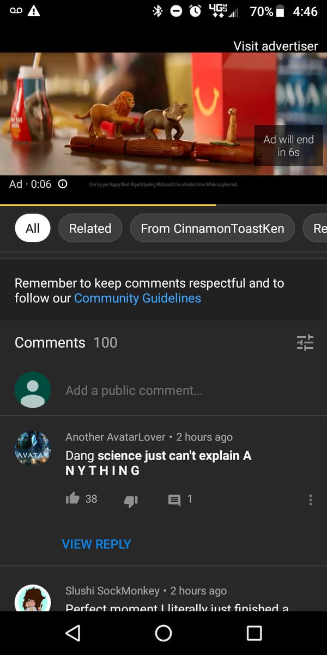Like Another AvatarLover's comment
The height and width of the screenshot is (655, 327).
click(x=72, y=498)
